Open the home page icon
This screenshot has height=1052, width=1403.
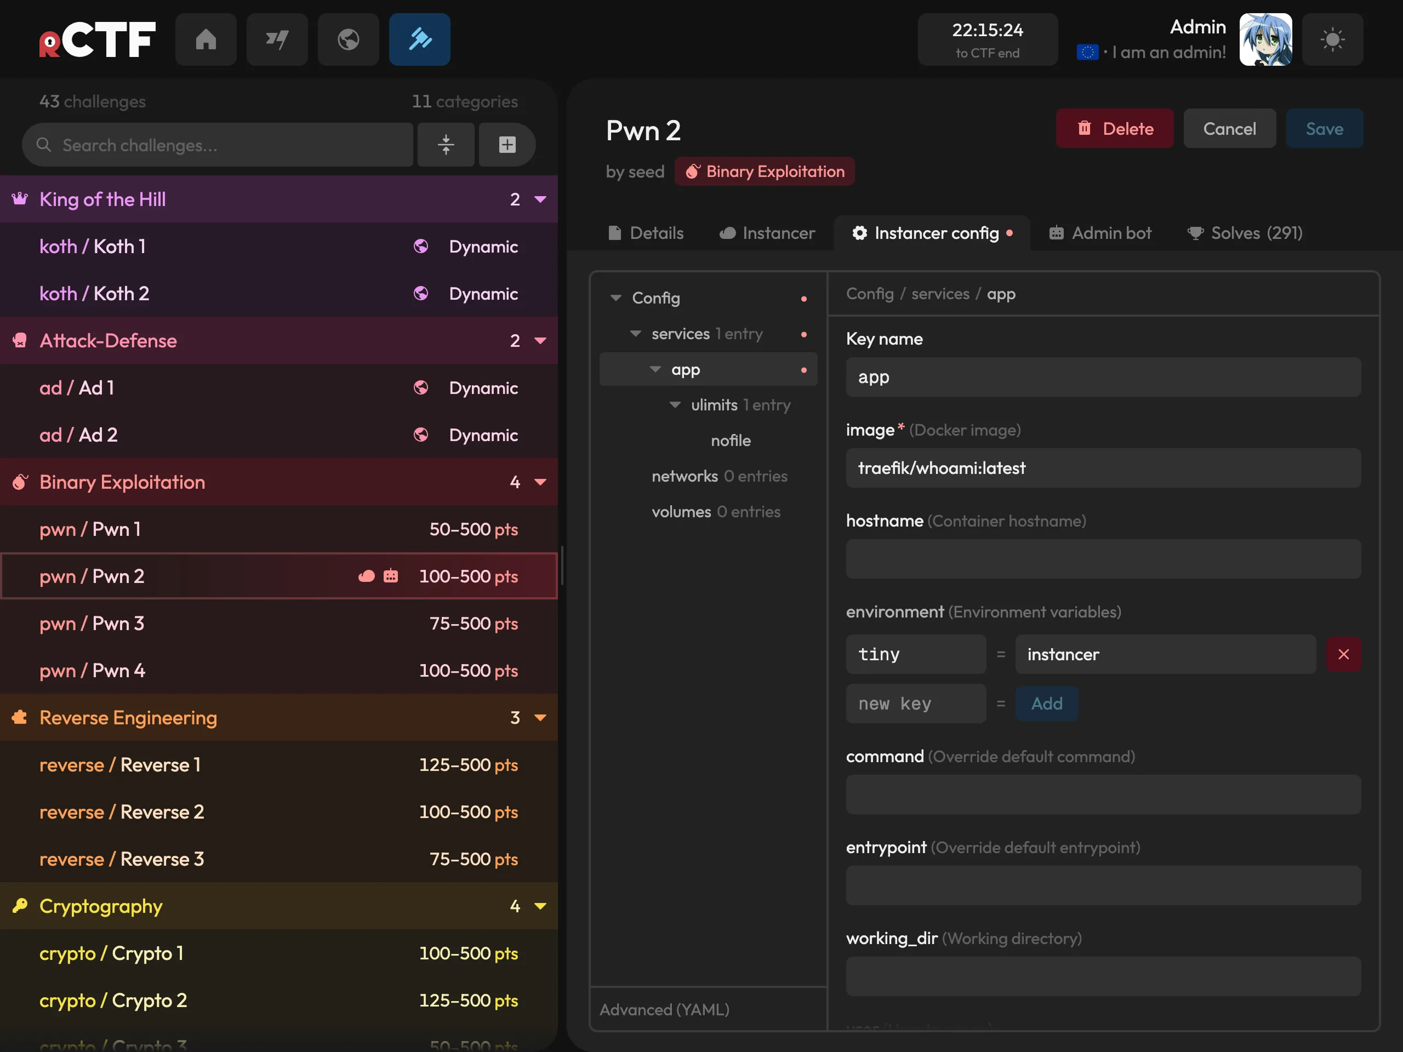(206, 39)
